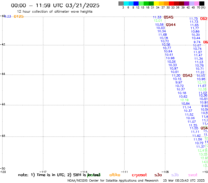Select the wave height value 11.75
Screen dimensions: 208x183
(194, 19)
